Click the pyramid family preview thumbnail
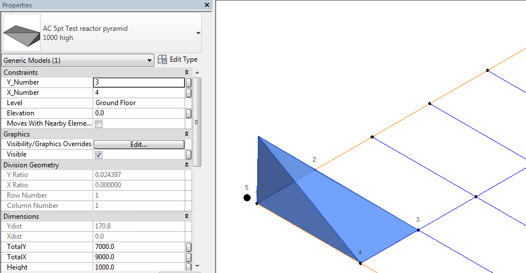The image size is (526, 273). [x=22, y=33]
